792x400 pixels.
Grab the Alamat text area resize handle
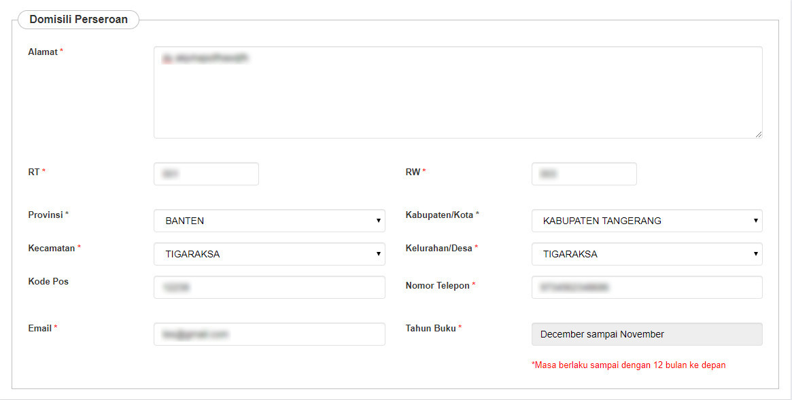pos(758,134)
